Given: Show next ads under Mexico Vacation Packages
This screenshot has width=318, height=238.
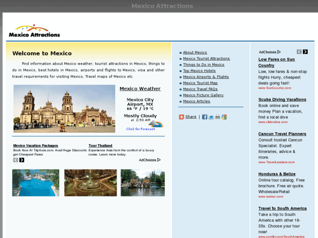Looking at the screenshot, I should tap(22, 160).
